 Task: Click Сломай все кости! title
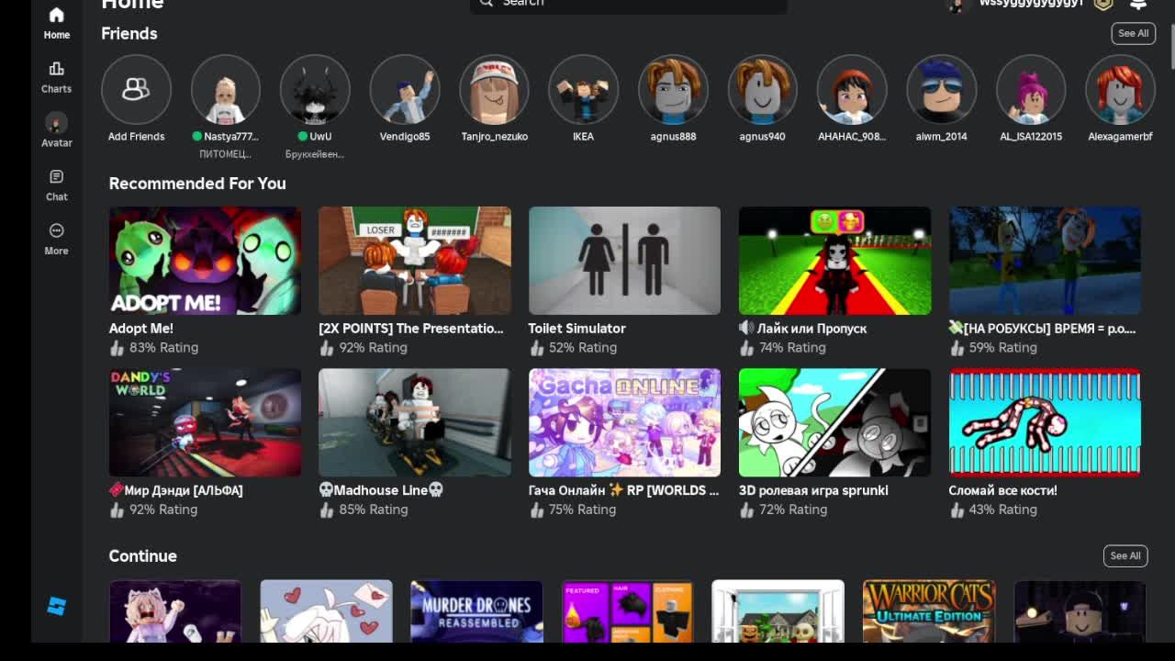tap(1002, 490)
